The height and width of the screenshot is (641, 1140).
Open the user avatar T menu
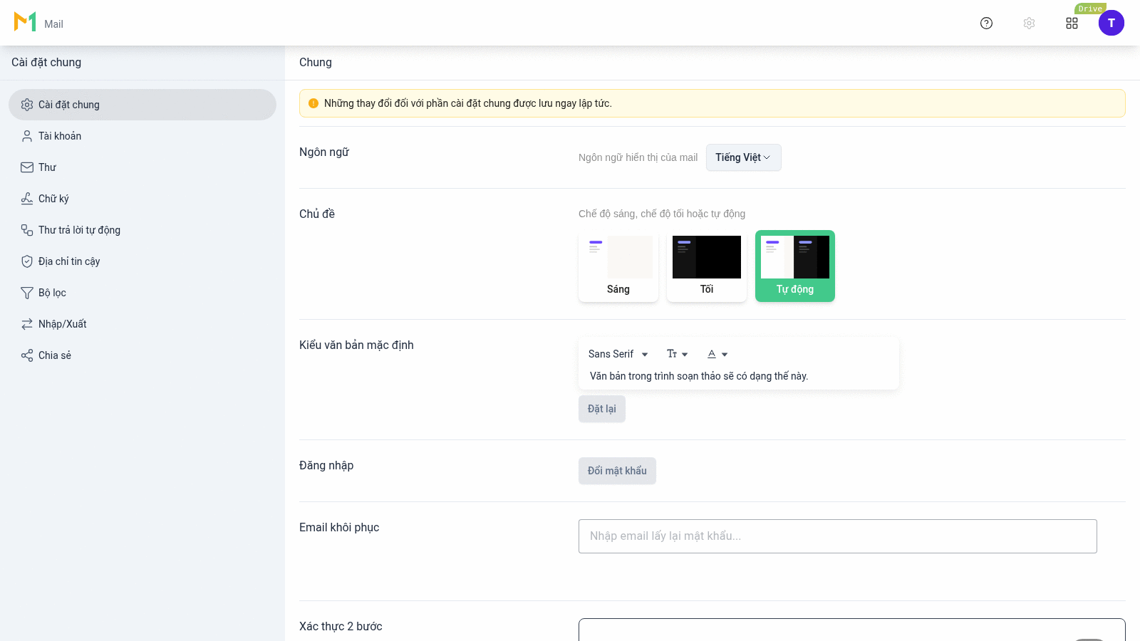click(x=1111, y=23)
